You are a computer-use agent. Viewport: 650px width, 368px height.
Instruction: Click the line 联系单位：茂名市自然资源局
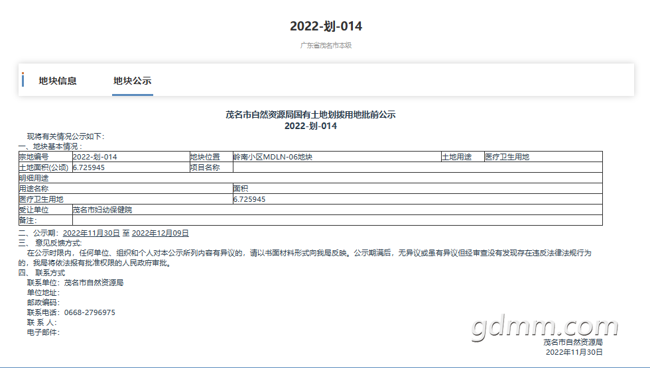[x=75, y=283]
